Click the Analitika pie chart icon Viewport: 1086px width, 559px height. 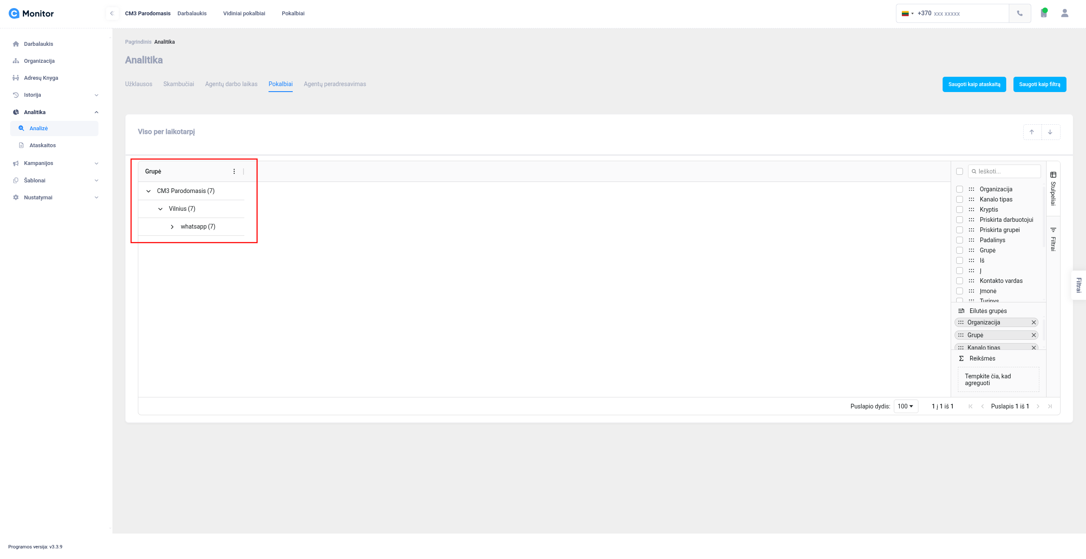coord(16,112)
